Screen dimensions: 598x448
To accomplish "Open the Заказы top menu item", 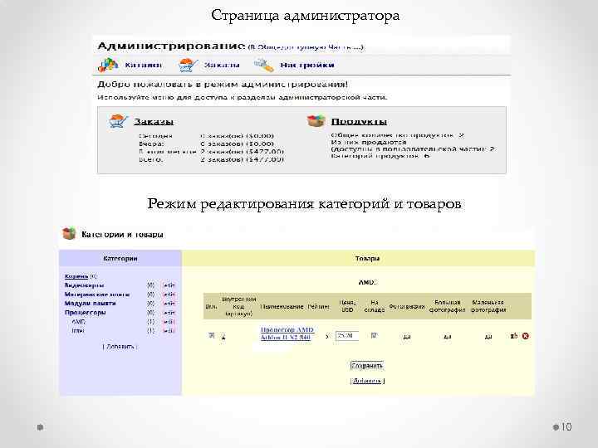I will tap(222, 66).
